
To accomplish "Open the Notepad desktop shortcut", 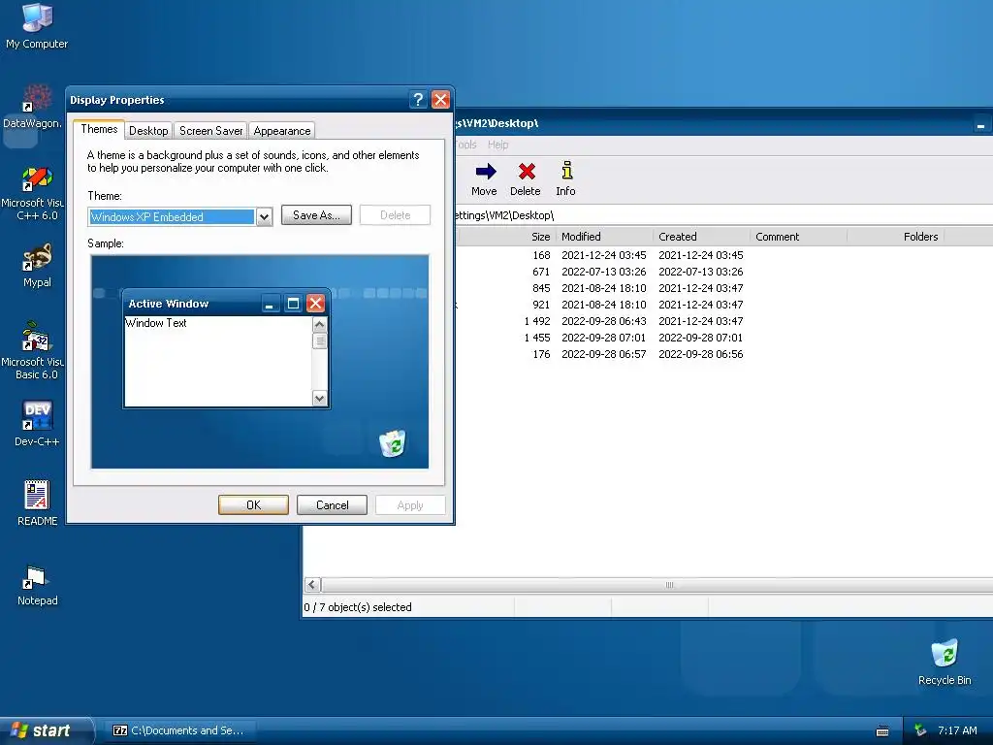I will pyautogui.click(x=37, y=585).
